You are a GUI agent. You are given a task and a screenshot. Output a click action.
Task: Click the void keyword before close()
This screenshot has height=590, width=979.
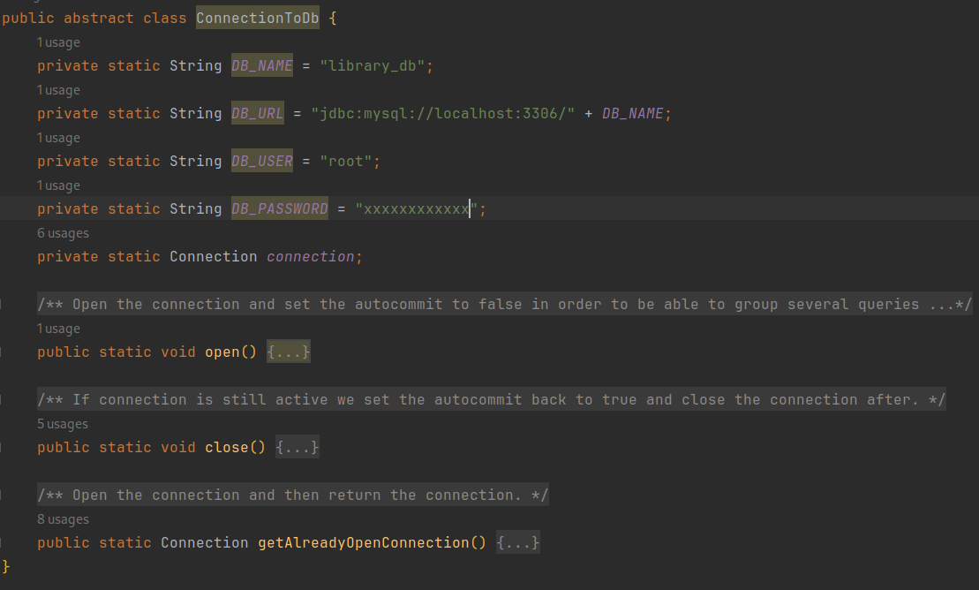pyautogui.click(x=178, y=448)
